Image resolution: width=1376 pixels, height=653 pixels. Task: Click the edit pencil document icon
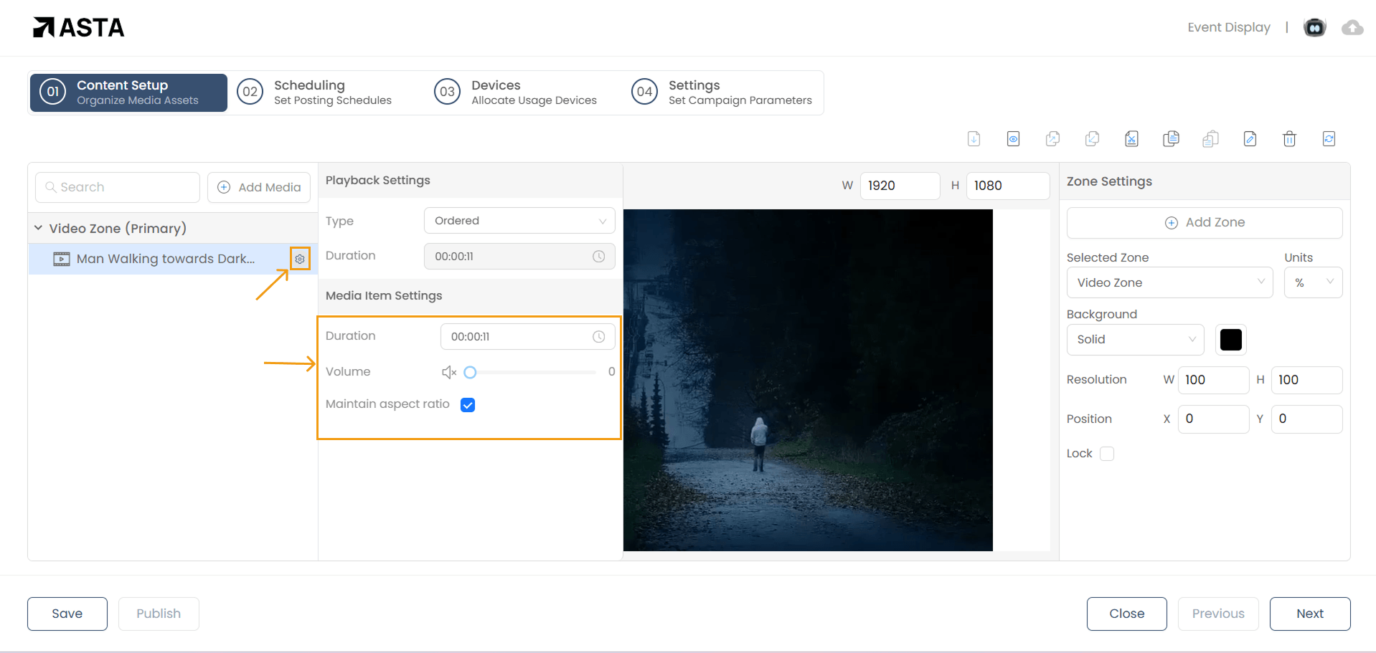point(1250,139)
